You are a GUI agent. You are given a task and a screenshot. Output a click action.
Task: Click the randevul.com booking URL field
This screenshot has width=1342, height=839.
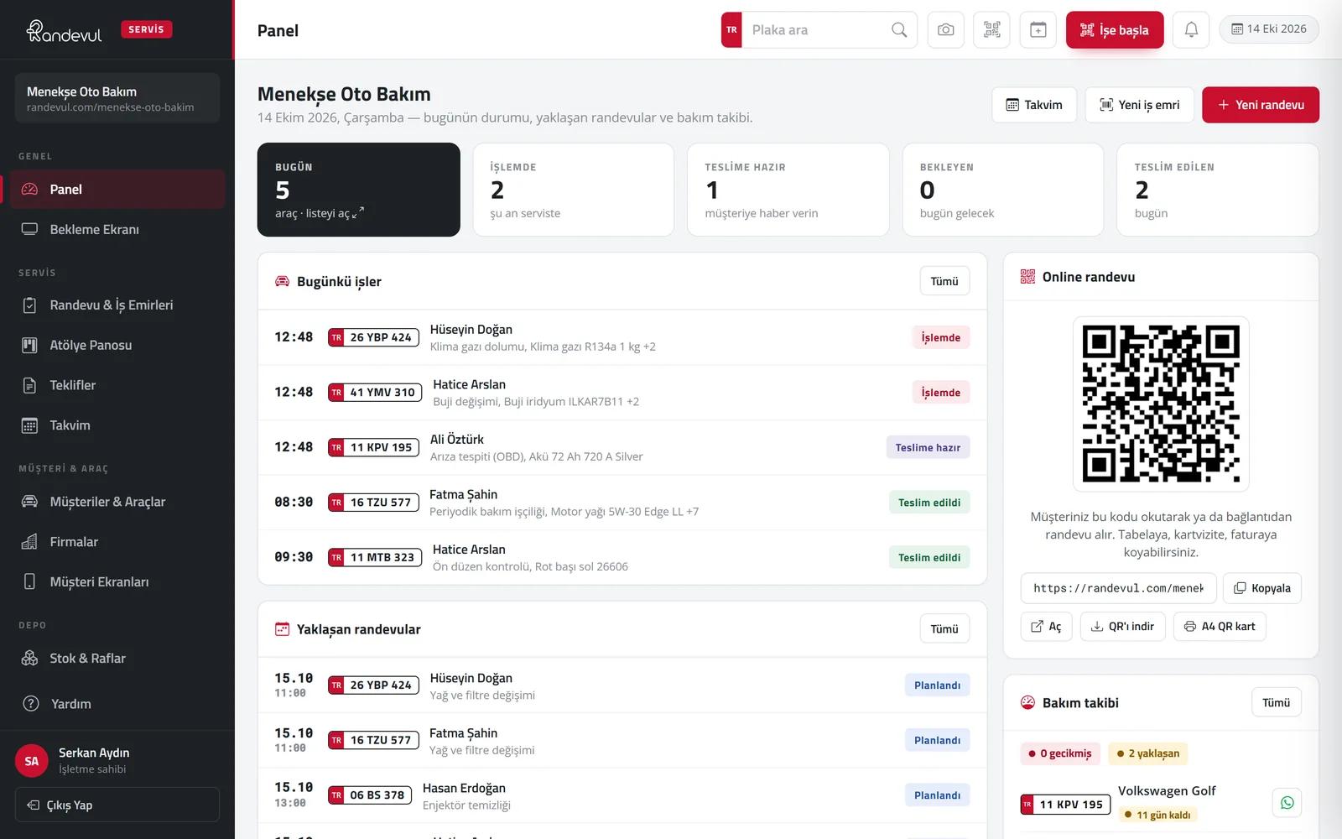1118,588
